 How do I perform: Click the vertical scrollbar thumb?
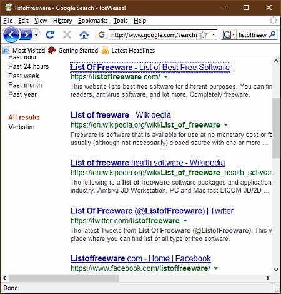click(x=276, y=128)
